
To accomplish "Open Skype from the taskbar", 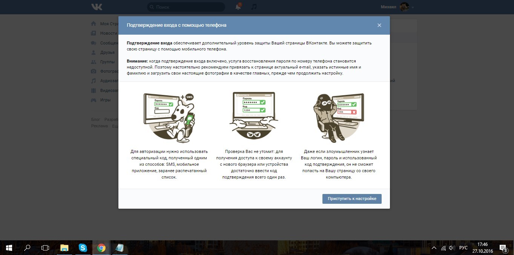I will (x=83, y=248).
